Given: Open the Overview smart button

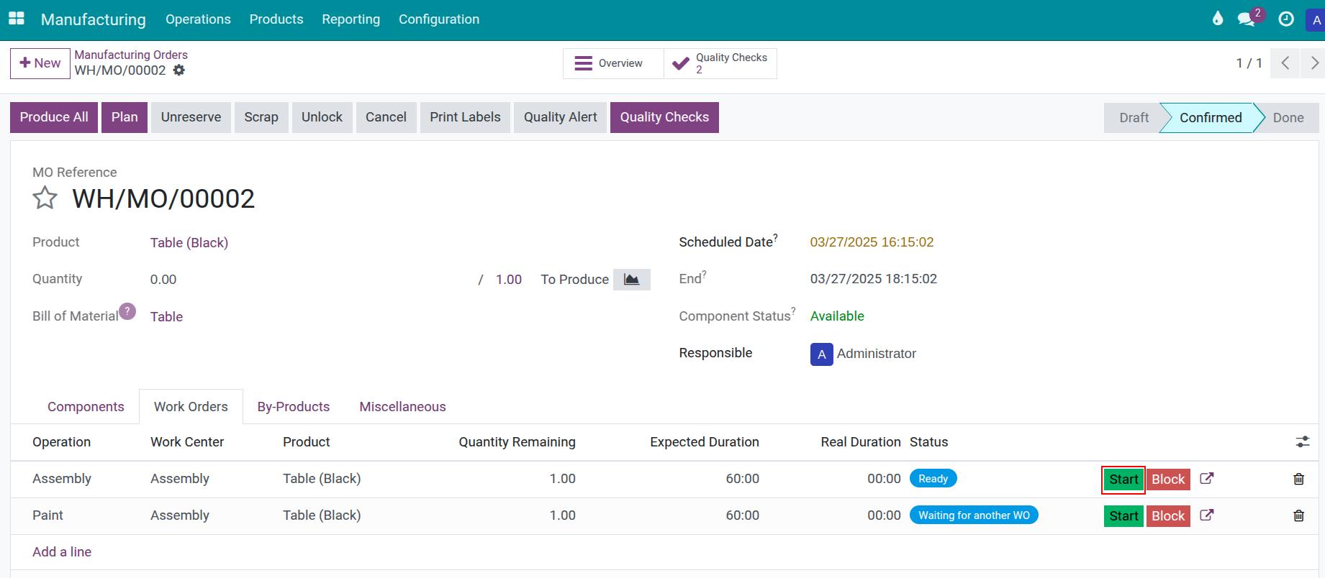Looking at the screenshot, I should (613, 63).
